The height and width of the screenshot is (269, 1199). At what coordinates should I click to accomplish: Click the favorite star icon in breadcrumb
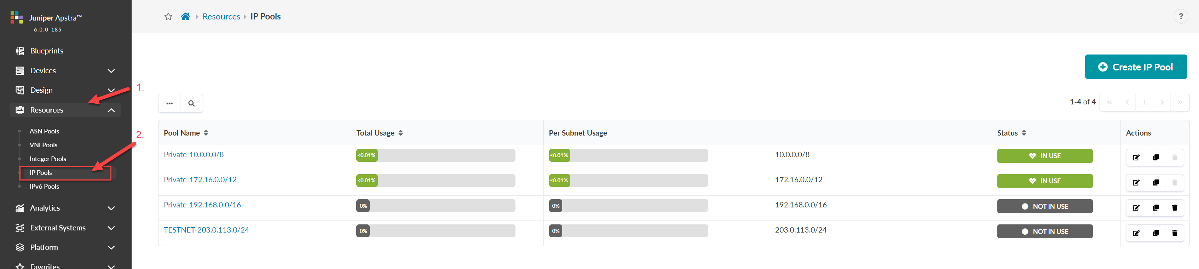tap(168, 17)
